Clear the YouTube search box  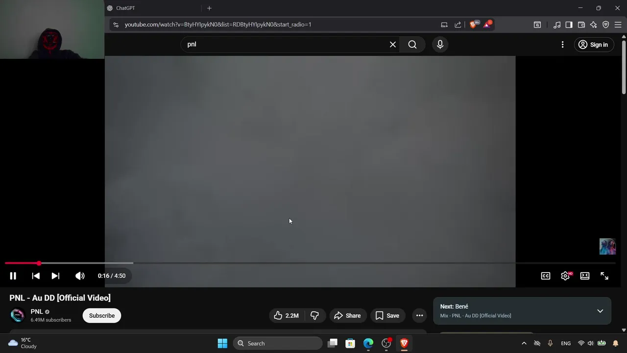[393, 45]
